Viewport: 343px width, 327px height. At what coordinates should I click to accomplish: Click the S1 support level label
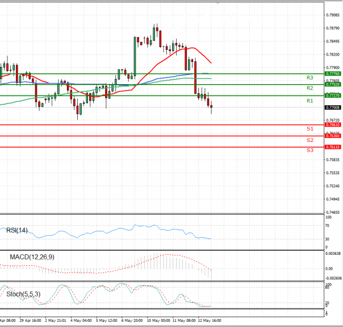click(309, 129)
